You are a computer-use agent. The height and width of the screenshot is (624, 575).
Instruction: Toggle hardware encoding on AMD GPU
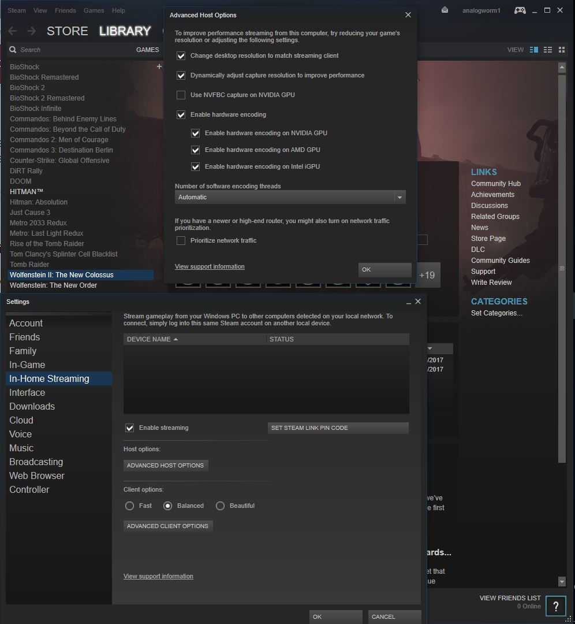[195, 150]
